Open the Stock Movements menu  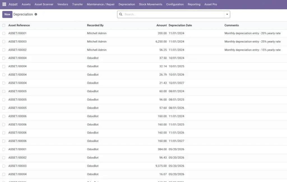[x=151, y=4]
